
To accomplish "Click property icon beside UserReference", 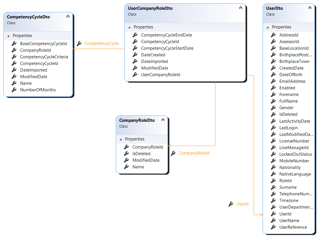I will [273, 227].
